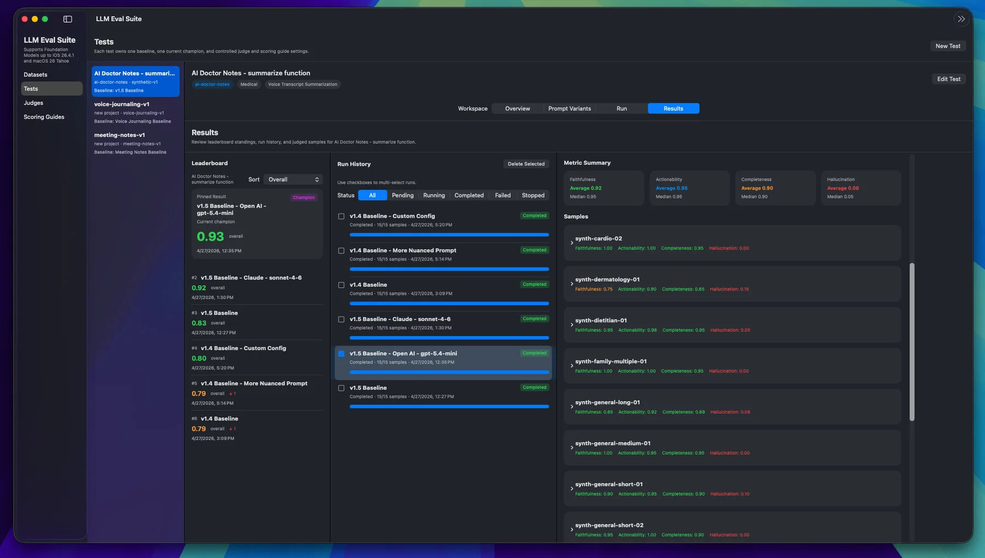Filter run history by Running

point(434,195)
